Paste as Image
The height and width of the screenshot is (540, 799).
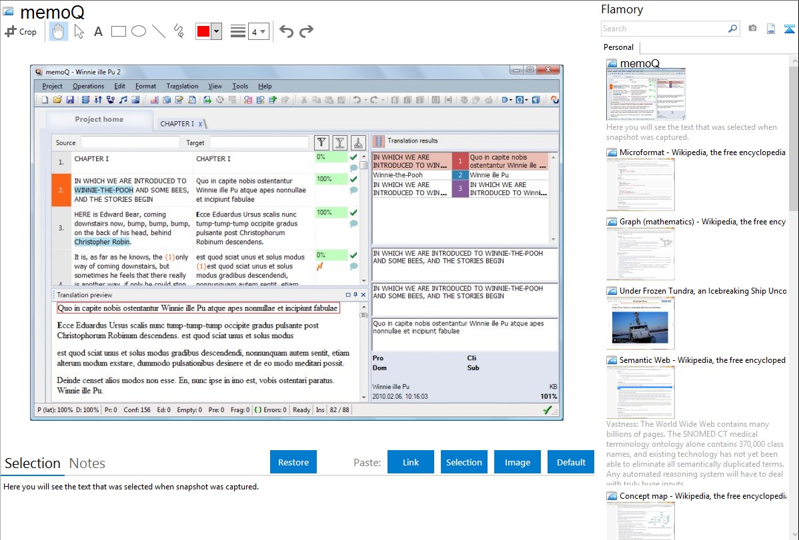click(x=518, y=462)
